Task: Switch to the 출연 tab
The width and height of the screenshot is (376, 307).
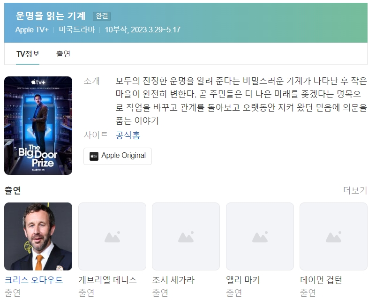Action: coord(63,54)
